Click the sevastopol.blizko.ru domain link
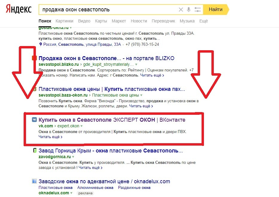The width and height of the screenshot is (279, 197). point(59,64)
